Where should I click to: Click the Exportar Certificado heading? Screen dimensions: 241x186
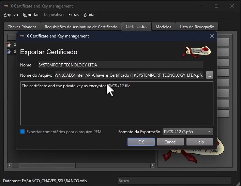click(x=49, y=52)
